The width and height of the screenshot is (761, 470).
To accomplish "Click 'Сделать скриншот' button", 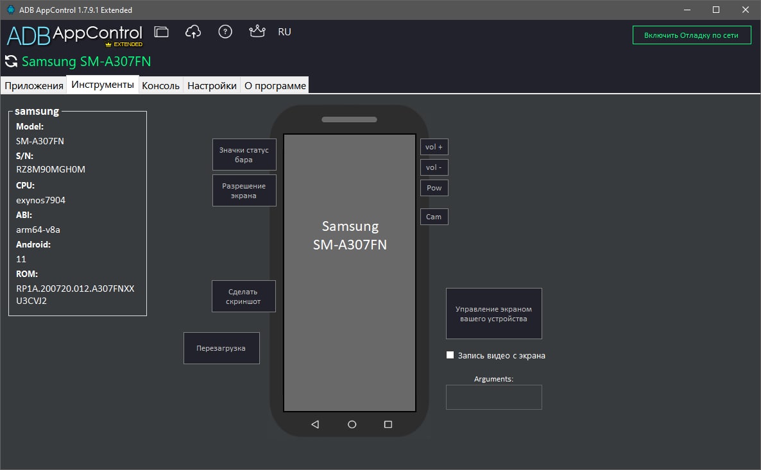I will click(x=244, y=296).
